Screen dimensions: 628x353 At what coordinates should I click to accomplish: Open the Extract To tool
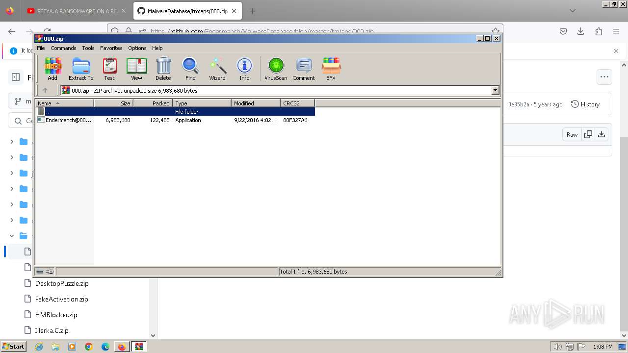coord(81,69)
